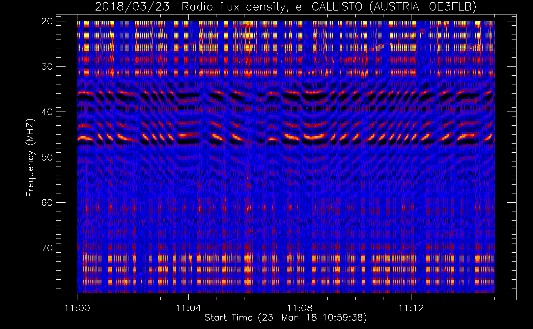This screenshot has width=533, height=329.
Task: Click the plot title mentioning e-CALLISTO
Action: (286, 7)
